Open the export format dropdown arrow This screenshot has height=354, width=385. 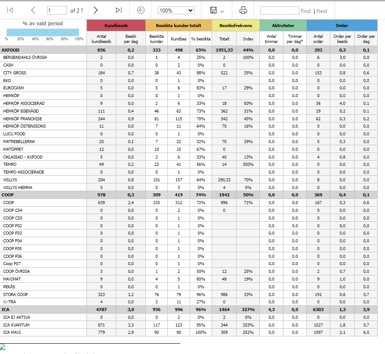pyautogui.click(x=222, y=11)
